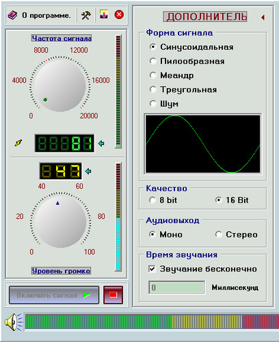Click the Включить сигнал play button

pyautogui.click(x=54, y=295)
